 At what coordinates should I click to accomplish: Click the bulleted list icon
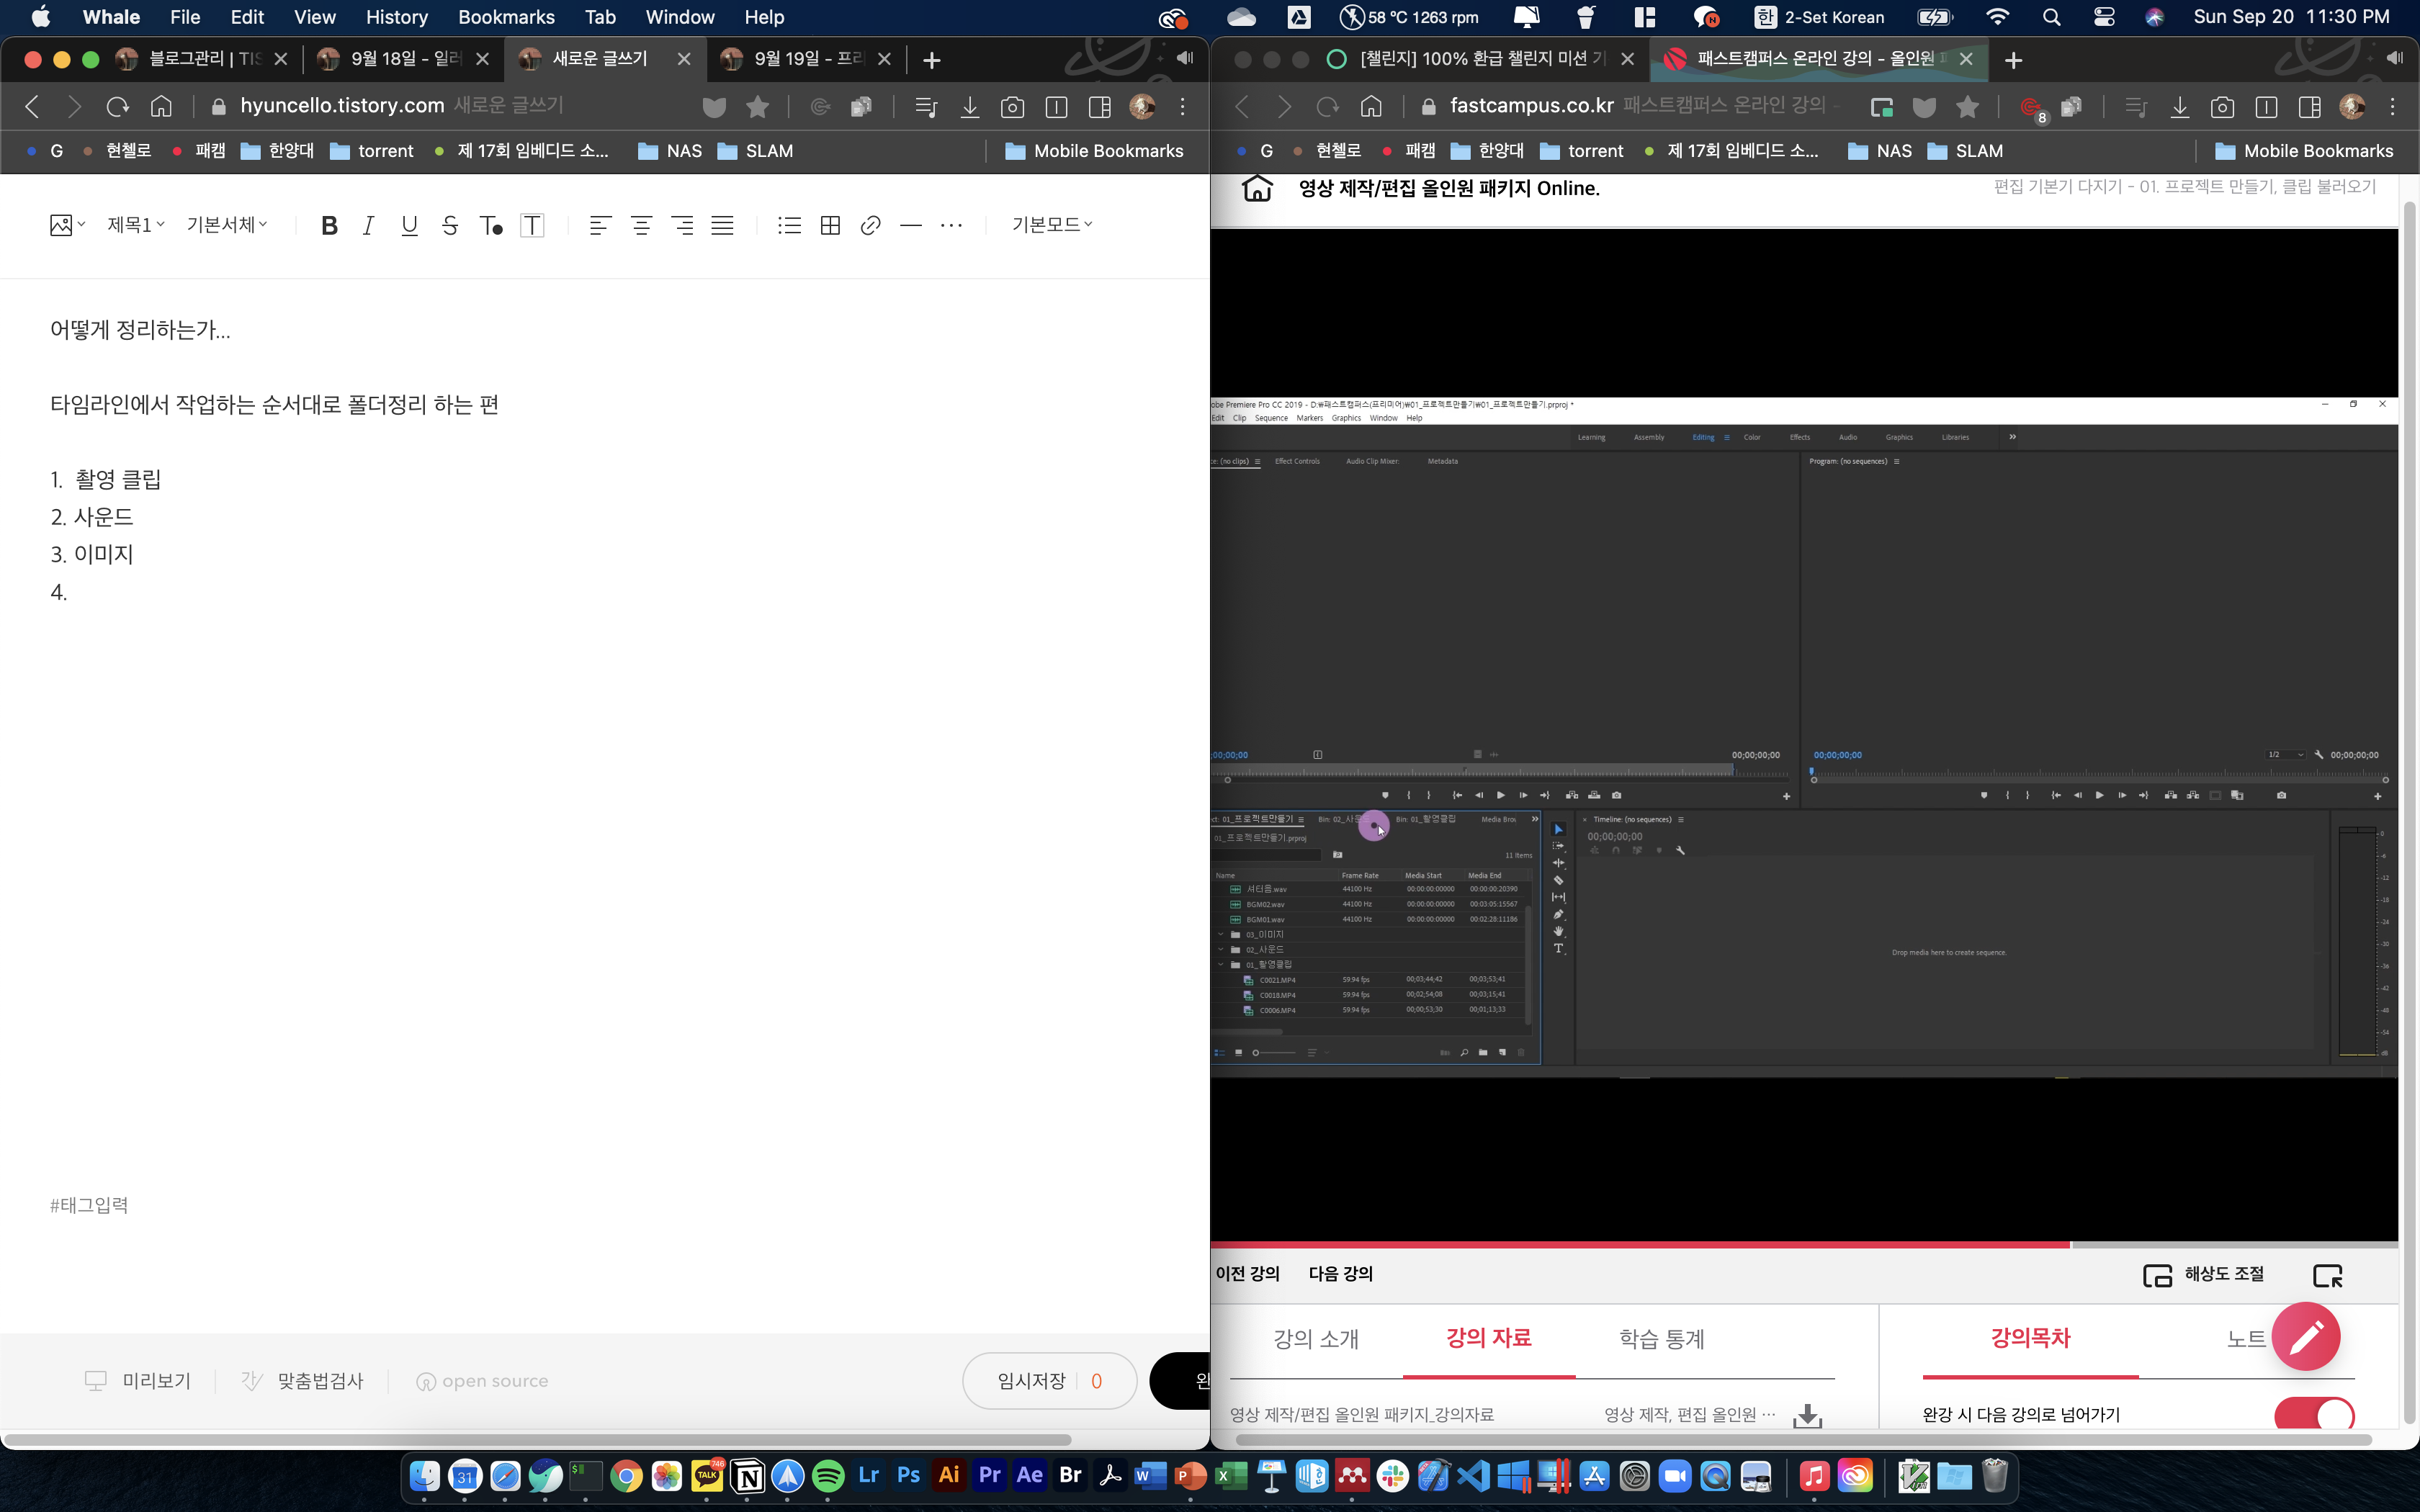point(788,225)
